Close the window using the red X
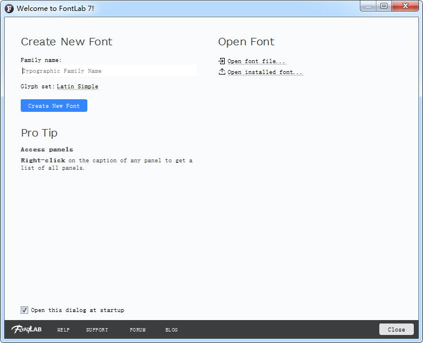 pos(405,6)
